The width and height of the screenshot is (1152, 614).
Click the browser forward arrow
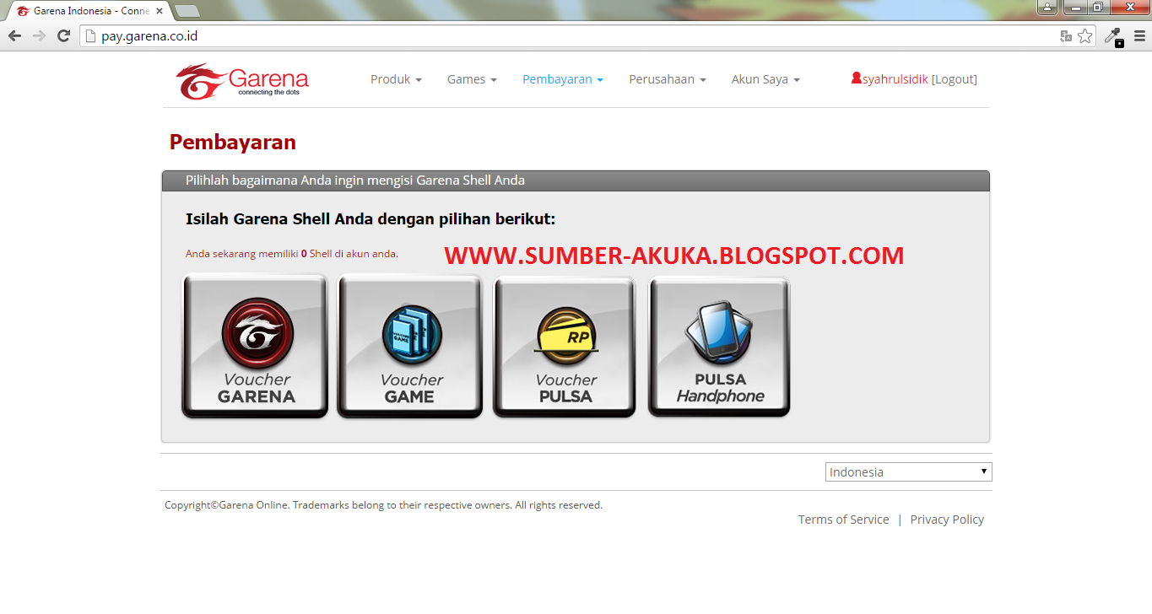coord(39,36)
